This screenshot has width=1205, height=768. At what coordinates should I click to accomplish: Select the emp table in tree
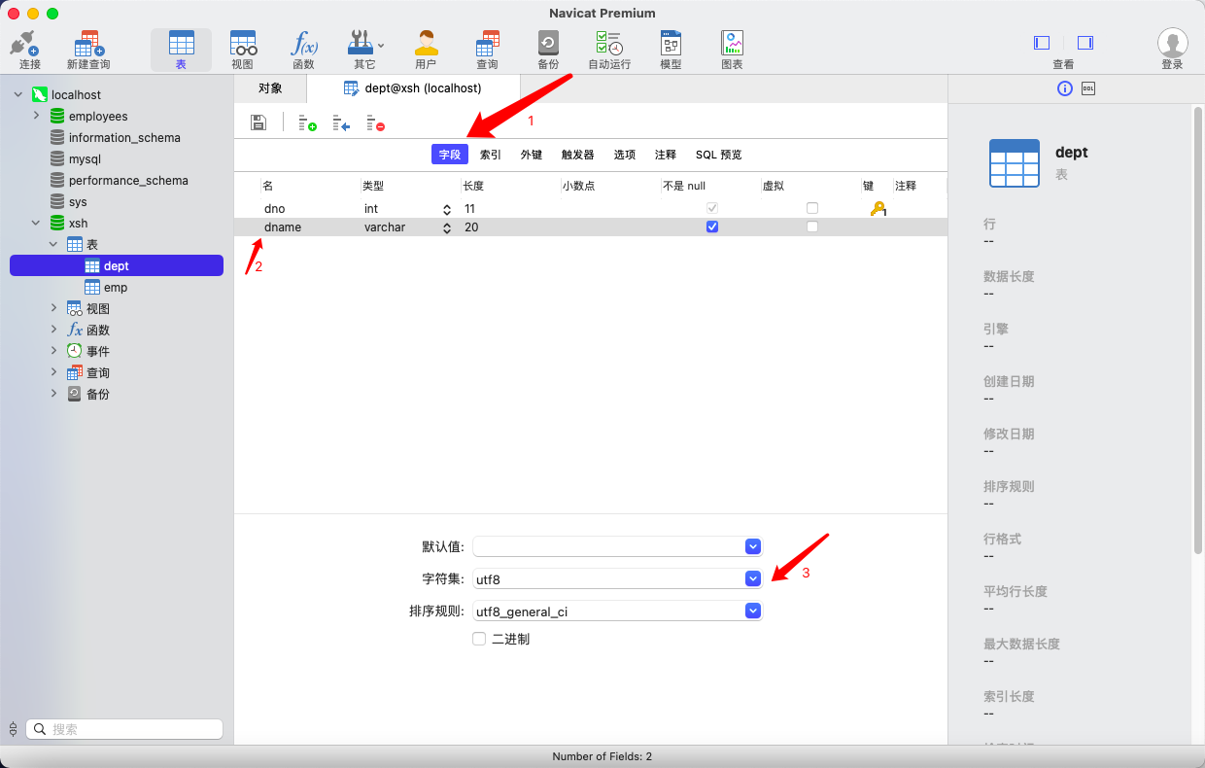[x=115, y=287]
